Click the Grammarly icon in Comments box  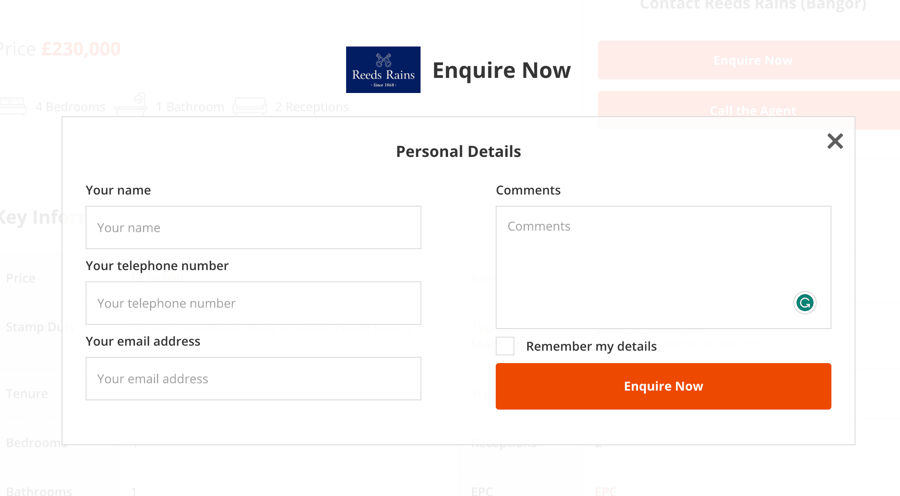point(805,303)
